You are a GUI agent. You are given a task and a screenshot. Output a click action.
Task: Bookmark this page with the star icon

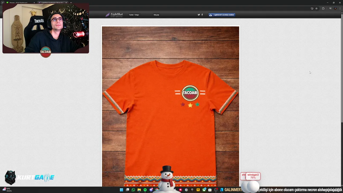point(316,8)
